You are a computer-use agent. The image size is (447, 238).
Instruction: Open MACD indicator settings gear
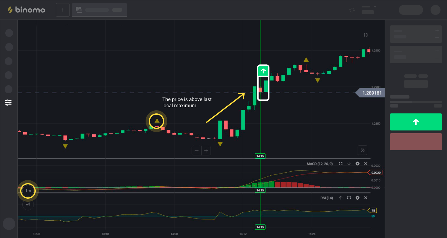tap(357, 164)
